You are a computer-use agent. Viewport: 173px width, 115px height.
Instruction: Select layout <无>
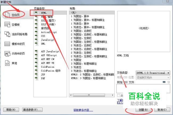tap(92, 13)
